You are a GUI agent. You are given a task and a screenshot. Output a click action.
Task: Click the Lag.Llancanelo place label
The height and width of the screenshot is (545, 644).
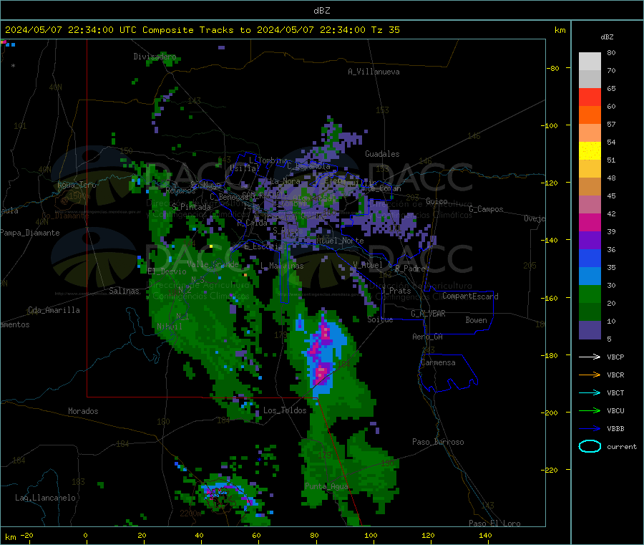click(x=45, y=498)
